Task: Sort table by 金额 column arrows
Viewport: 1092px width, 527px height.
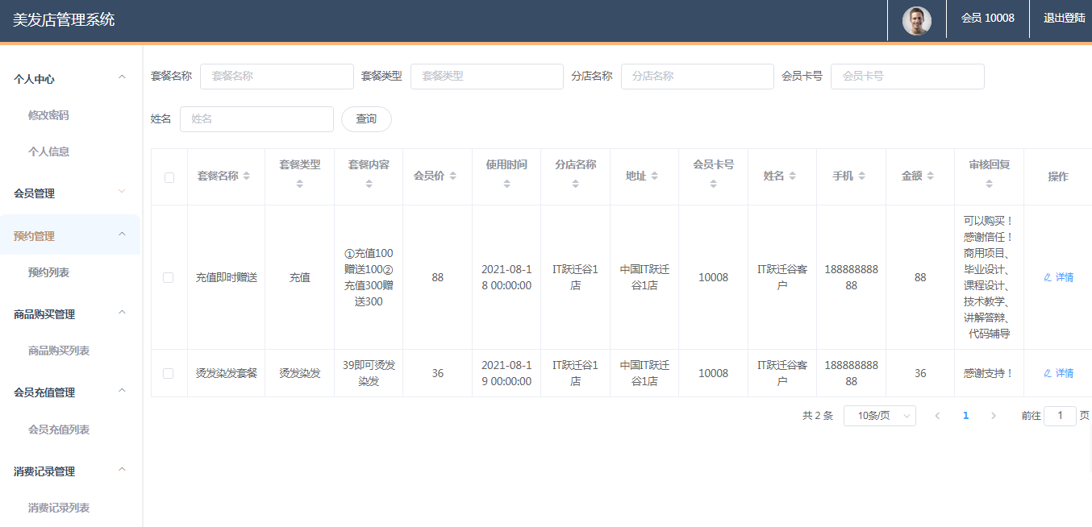Action: point(931,176)
